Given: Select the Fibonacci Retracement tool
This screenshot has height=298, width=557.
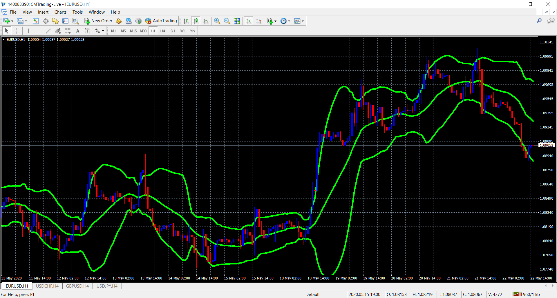Looking at the screenshot, I should point(68,31).
